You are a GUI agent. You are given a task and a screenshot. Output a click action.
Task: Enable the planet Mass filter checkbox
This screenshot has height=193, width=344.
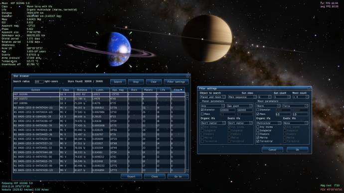point(202,114)
